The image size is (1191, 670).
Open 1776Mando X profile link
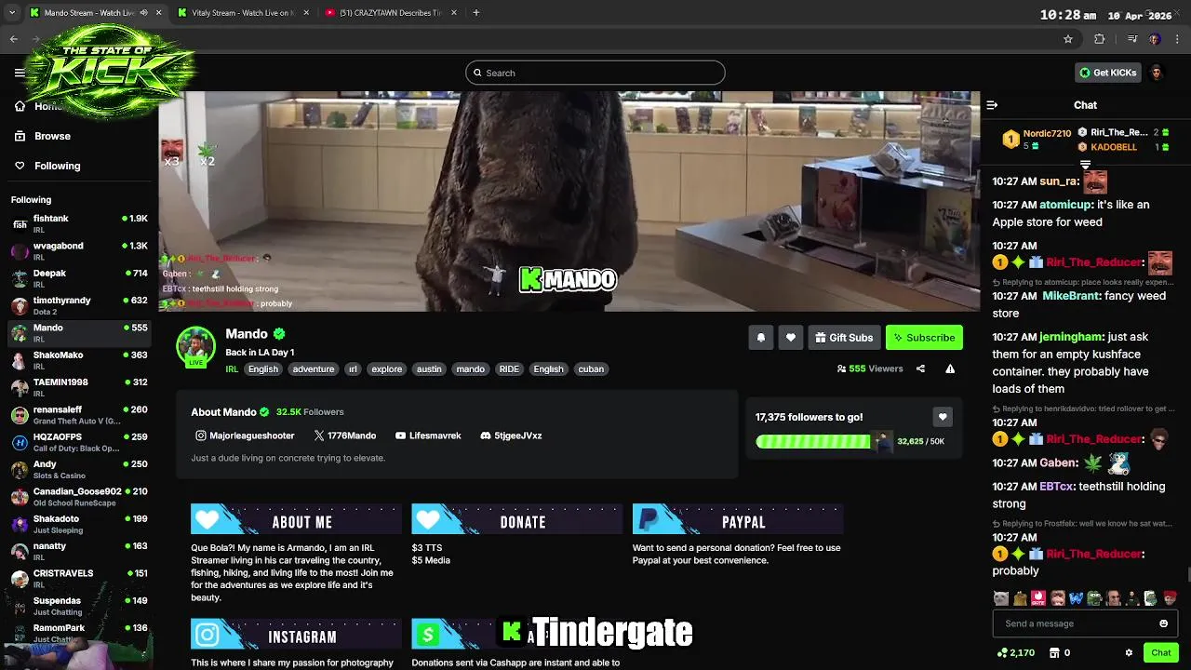(x=345, y=435)
